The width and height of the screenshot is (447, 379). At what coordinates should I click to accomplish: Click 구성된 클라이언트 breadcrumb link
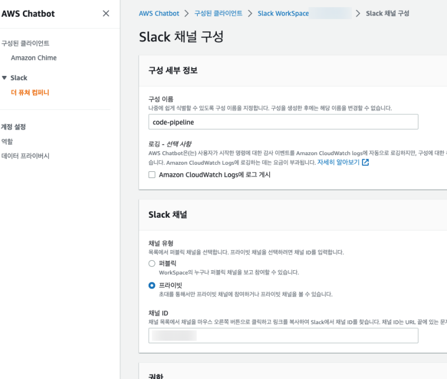[218, 13]
